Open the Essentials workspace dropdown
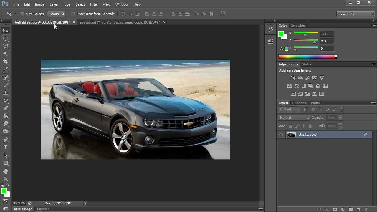 (x=356, y=14)
